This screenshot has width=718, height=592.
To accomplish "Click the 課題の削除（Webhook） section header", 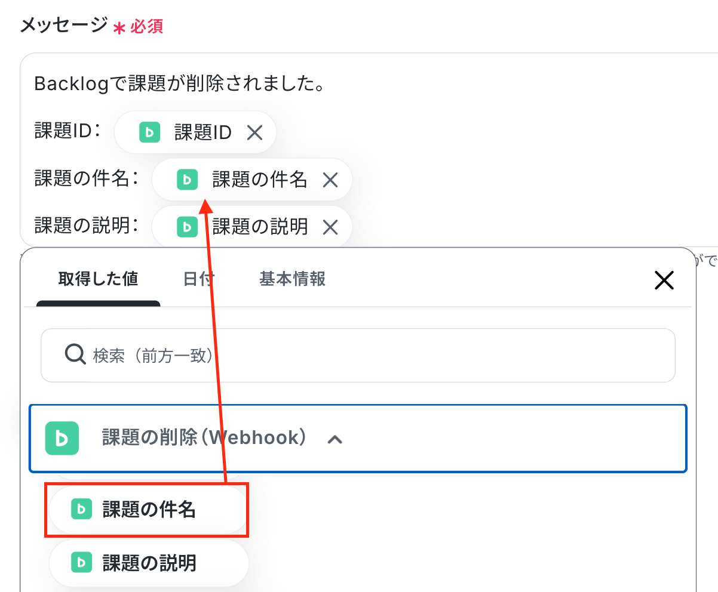I will coord(358,439).
